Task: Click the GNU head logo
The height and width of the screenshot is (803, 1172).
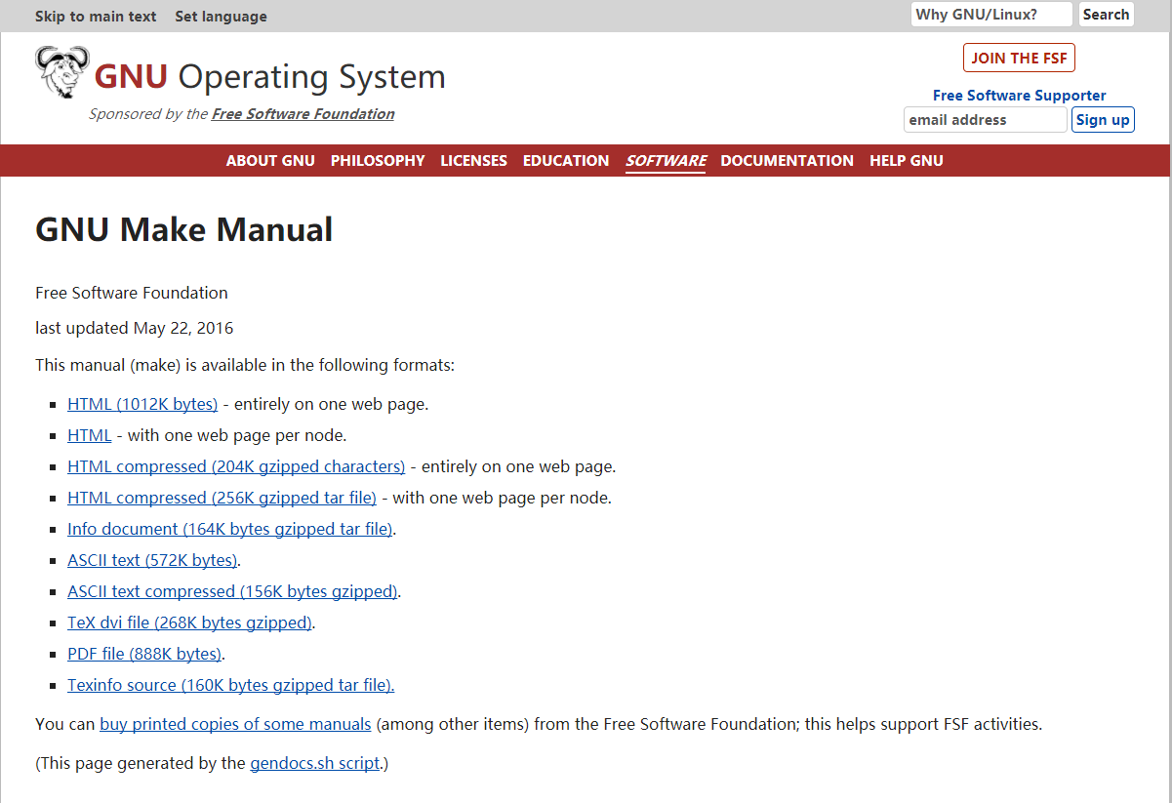Action: pos(61,71)
